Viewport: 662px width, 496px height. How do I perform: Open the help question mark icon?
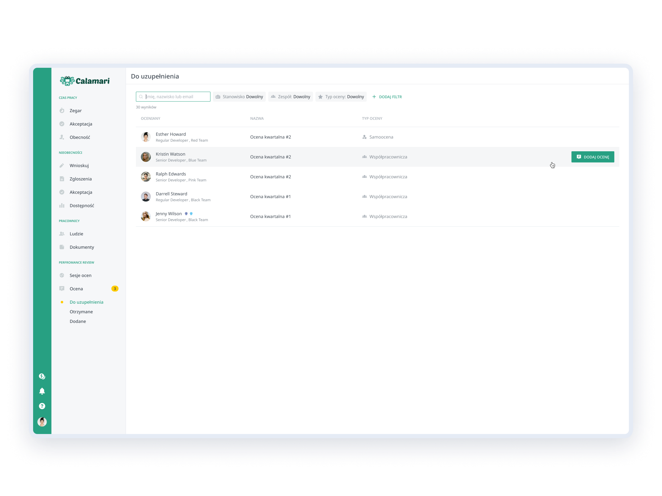point(42,406)
